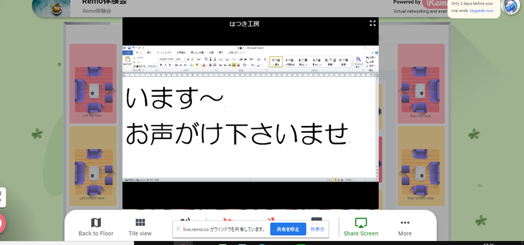
Task: Open the 挿入 tab in shared Word
Action: (x=149, y=53)
